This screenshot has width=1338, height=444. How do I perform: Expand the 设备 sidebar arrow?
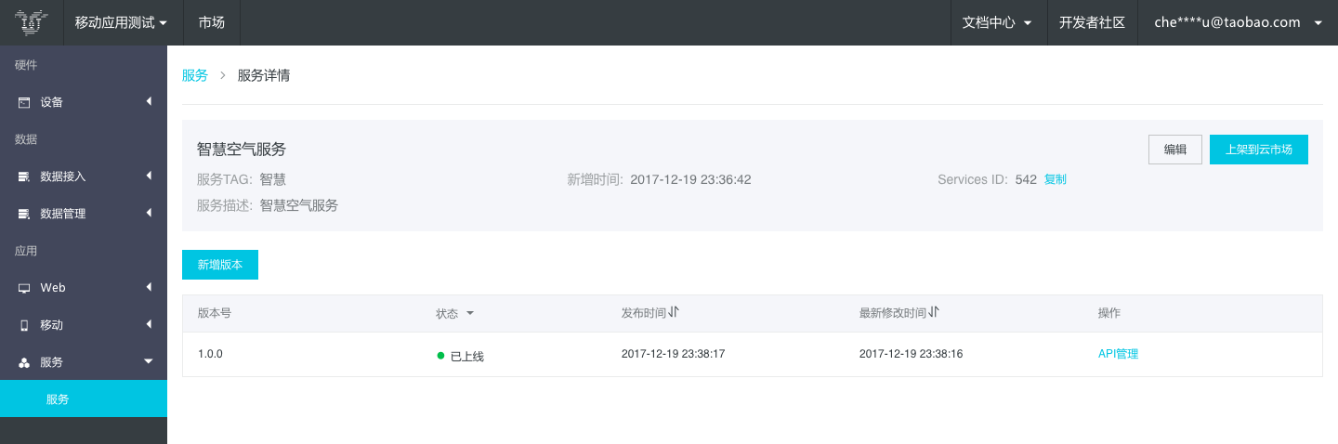click(149, 101)
